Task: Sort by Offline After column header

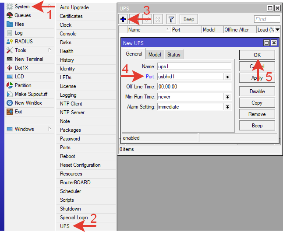Action: (240, 30)
